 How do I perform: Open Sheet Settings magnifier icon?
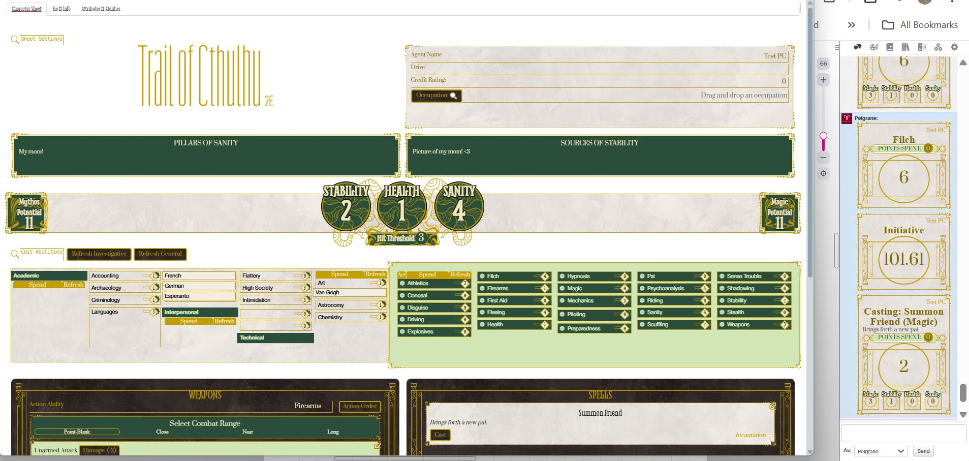15,40
